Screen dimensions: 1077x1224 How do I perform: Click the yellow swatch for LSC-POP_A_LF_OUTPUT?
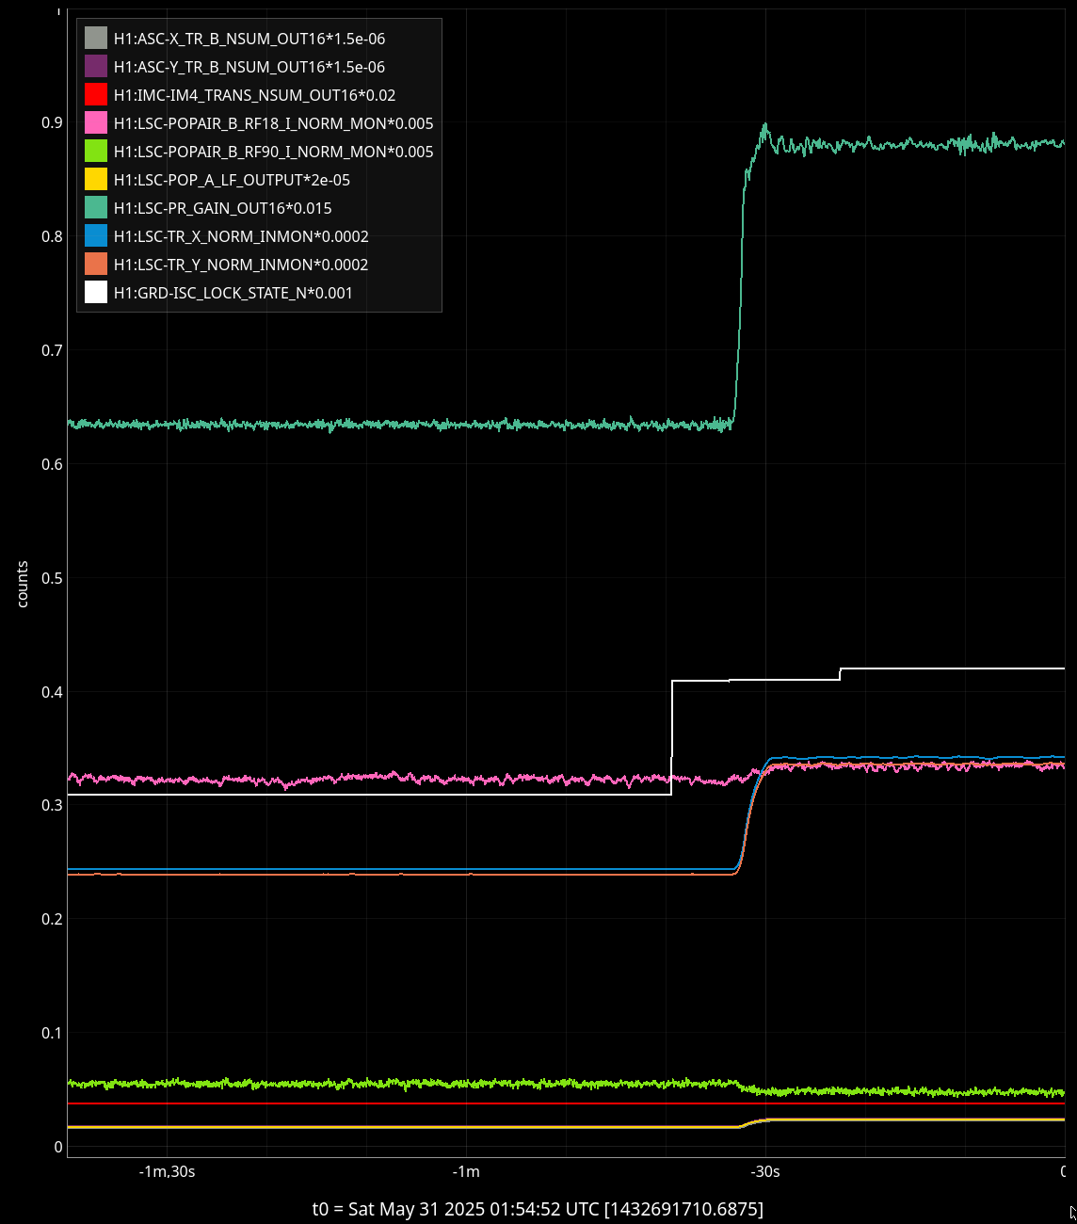(96, 179)
